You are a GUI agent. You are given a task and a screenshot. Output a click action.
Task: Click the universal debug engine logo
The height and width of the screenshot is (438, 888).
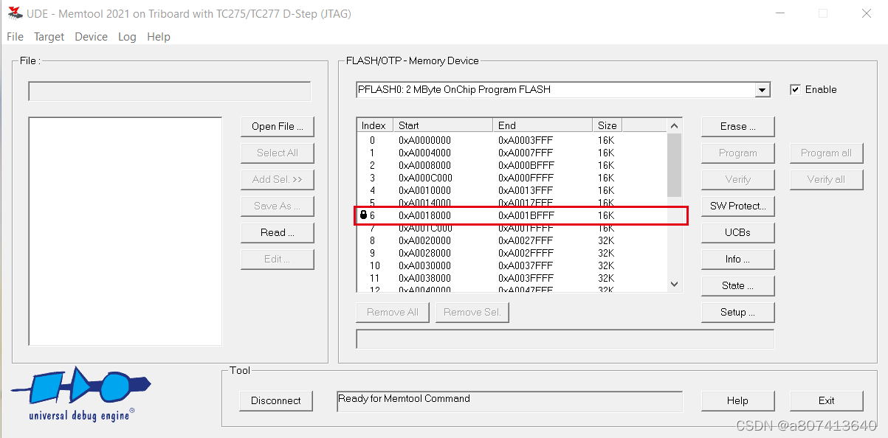[80, 395]
